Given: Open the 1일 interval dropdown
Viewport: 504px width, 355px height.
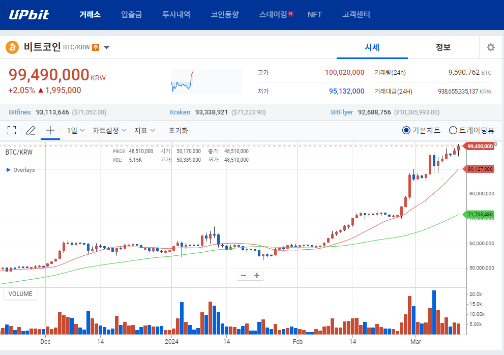Looking at the screenshot, I should [75, 130].
